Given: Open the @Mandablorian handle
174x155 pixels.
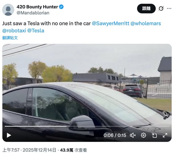Looking at the screenshot, I should tap(33, 13).
